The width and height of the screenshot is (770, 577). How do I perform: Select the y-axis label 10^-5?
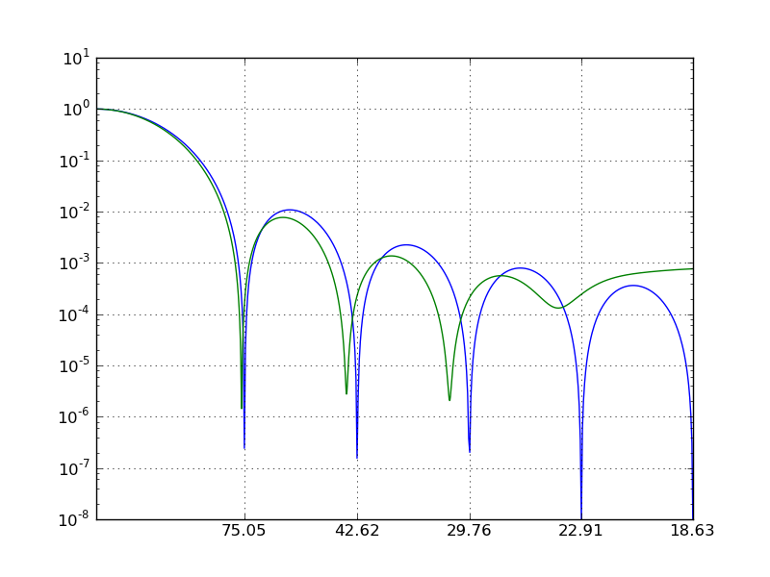(74, 365)
